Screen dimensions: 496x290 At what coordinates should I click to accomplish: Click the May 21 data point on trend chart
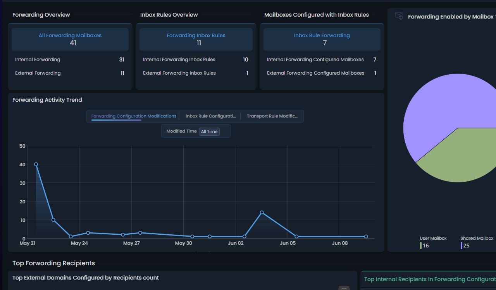[36, 164]
